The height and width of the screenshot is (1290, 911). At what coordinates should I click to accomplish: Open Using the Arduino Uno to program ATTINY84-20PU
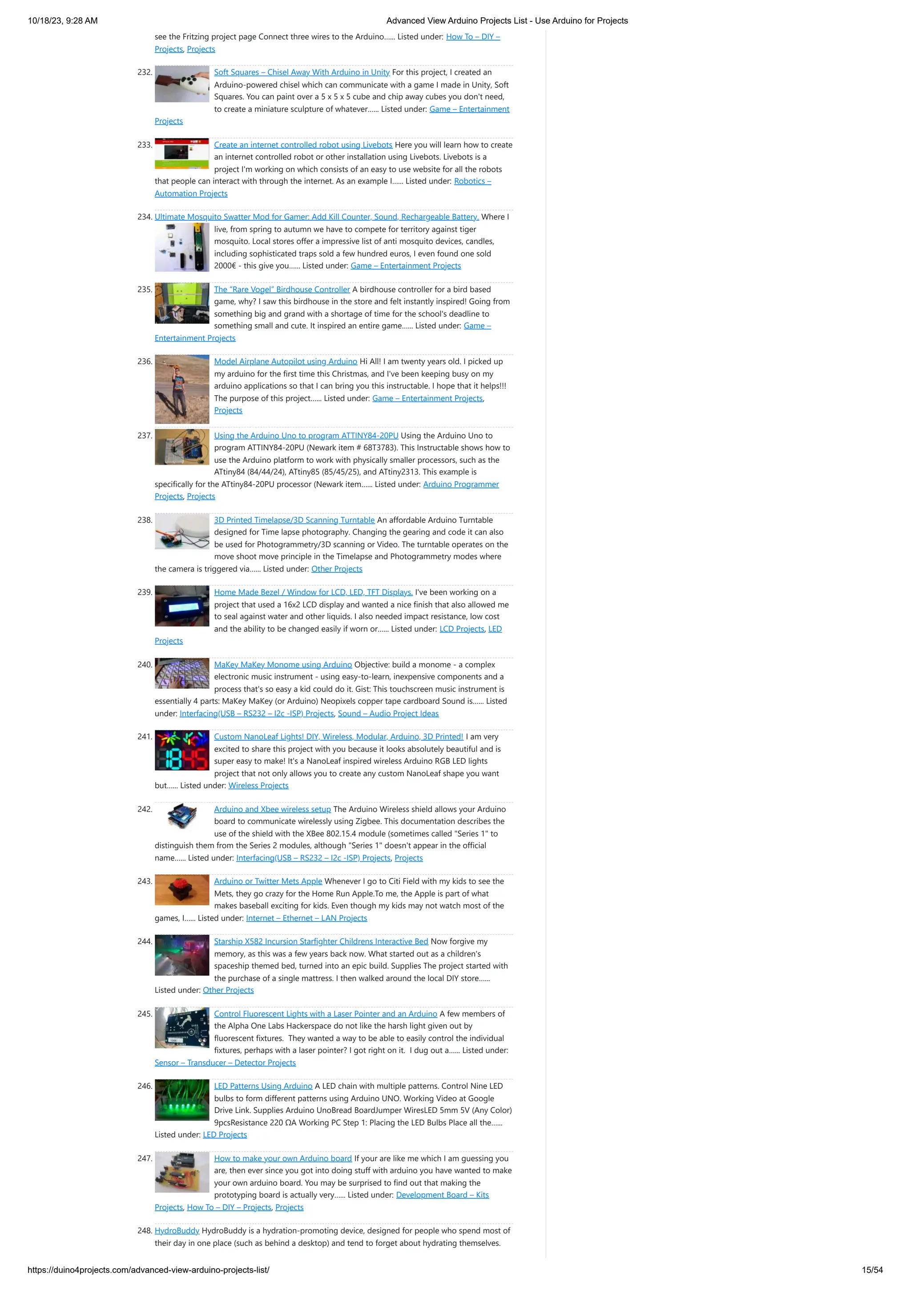306,435
